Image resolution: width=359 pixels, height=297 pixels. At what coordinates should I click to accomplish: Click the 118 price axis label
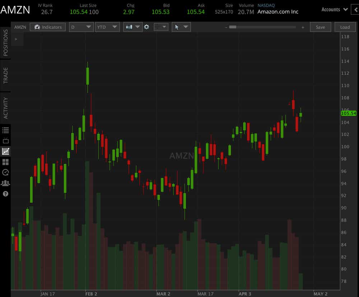[345, 37]
